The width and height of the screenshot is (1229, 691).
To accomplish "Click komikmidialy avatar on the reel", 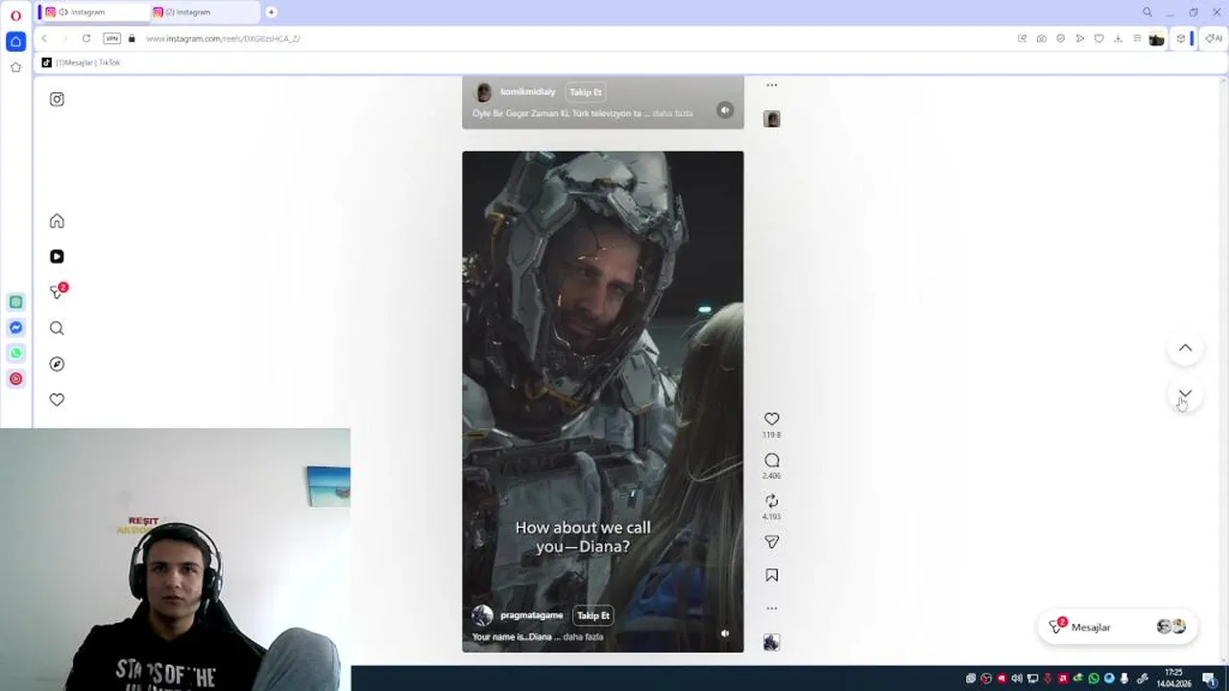I will (483, 92).
